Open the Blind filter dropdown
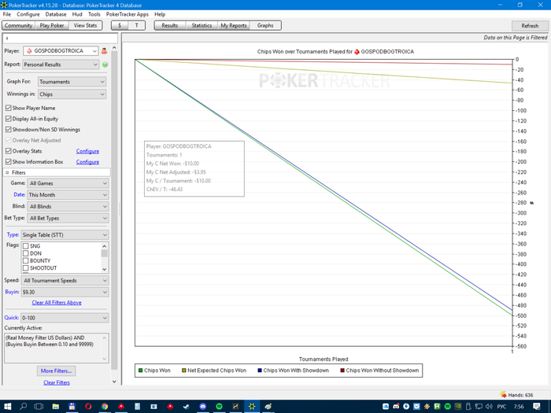The image size is (551, 413). point(68,206)
